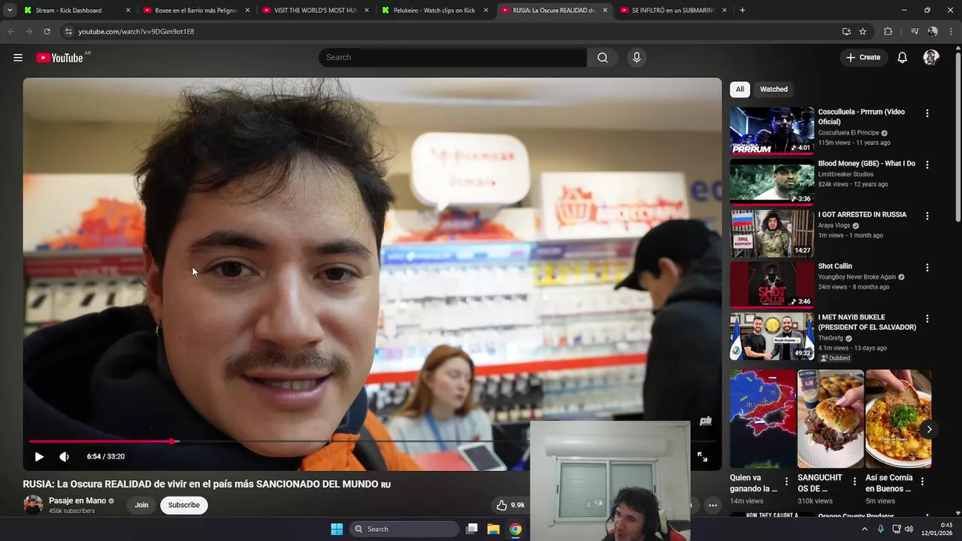Screen dimensions: 962x541
Task: Open Chrome media controls icon
Action: pyautogui.click(x=915, y=32)
